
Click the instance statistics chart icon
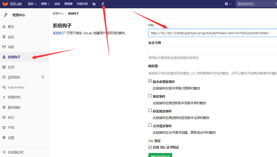94,4
